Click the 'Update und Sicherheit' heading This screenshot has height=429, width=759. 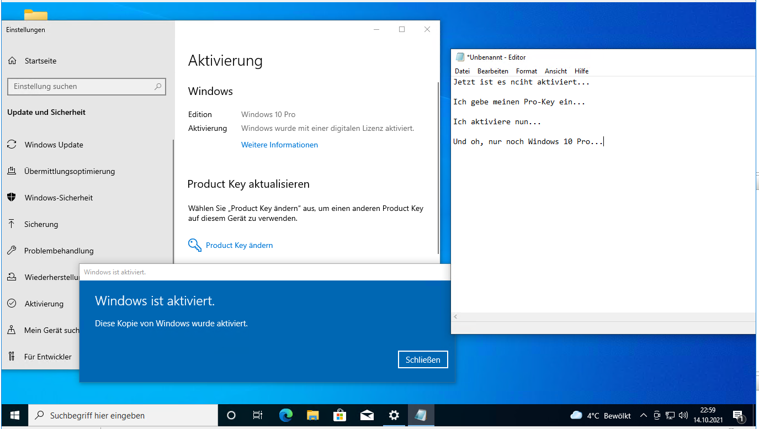tap(46, 112)
